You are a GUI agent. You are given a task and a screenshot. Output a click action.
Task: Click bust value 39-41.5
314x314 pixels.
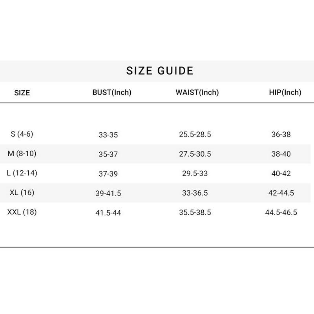tap(108, 193)
